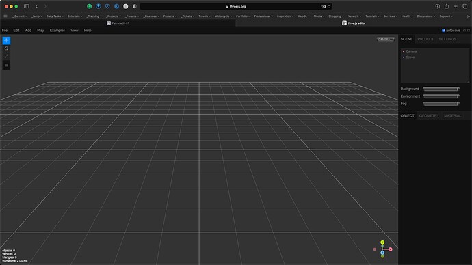The width and height of the screenshot is (472, 265).
Task: Go back in Safari history
Action: click(37, 6)
